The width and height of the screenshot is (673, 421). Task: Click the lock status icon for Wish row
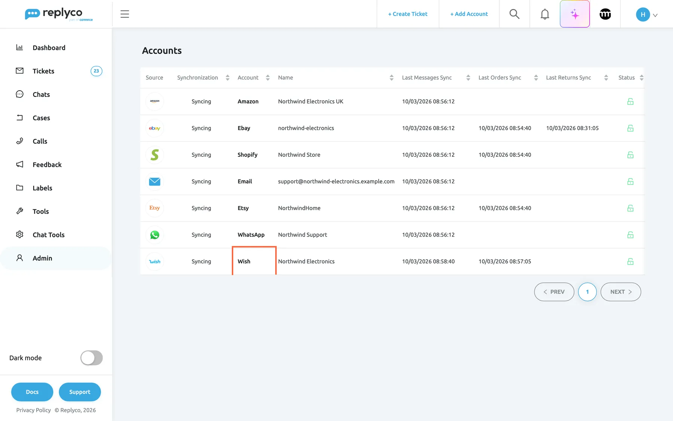(x=630, y=262)
